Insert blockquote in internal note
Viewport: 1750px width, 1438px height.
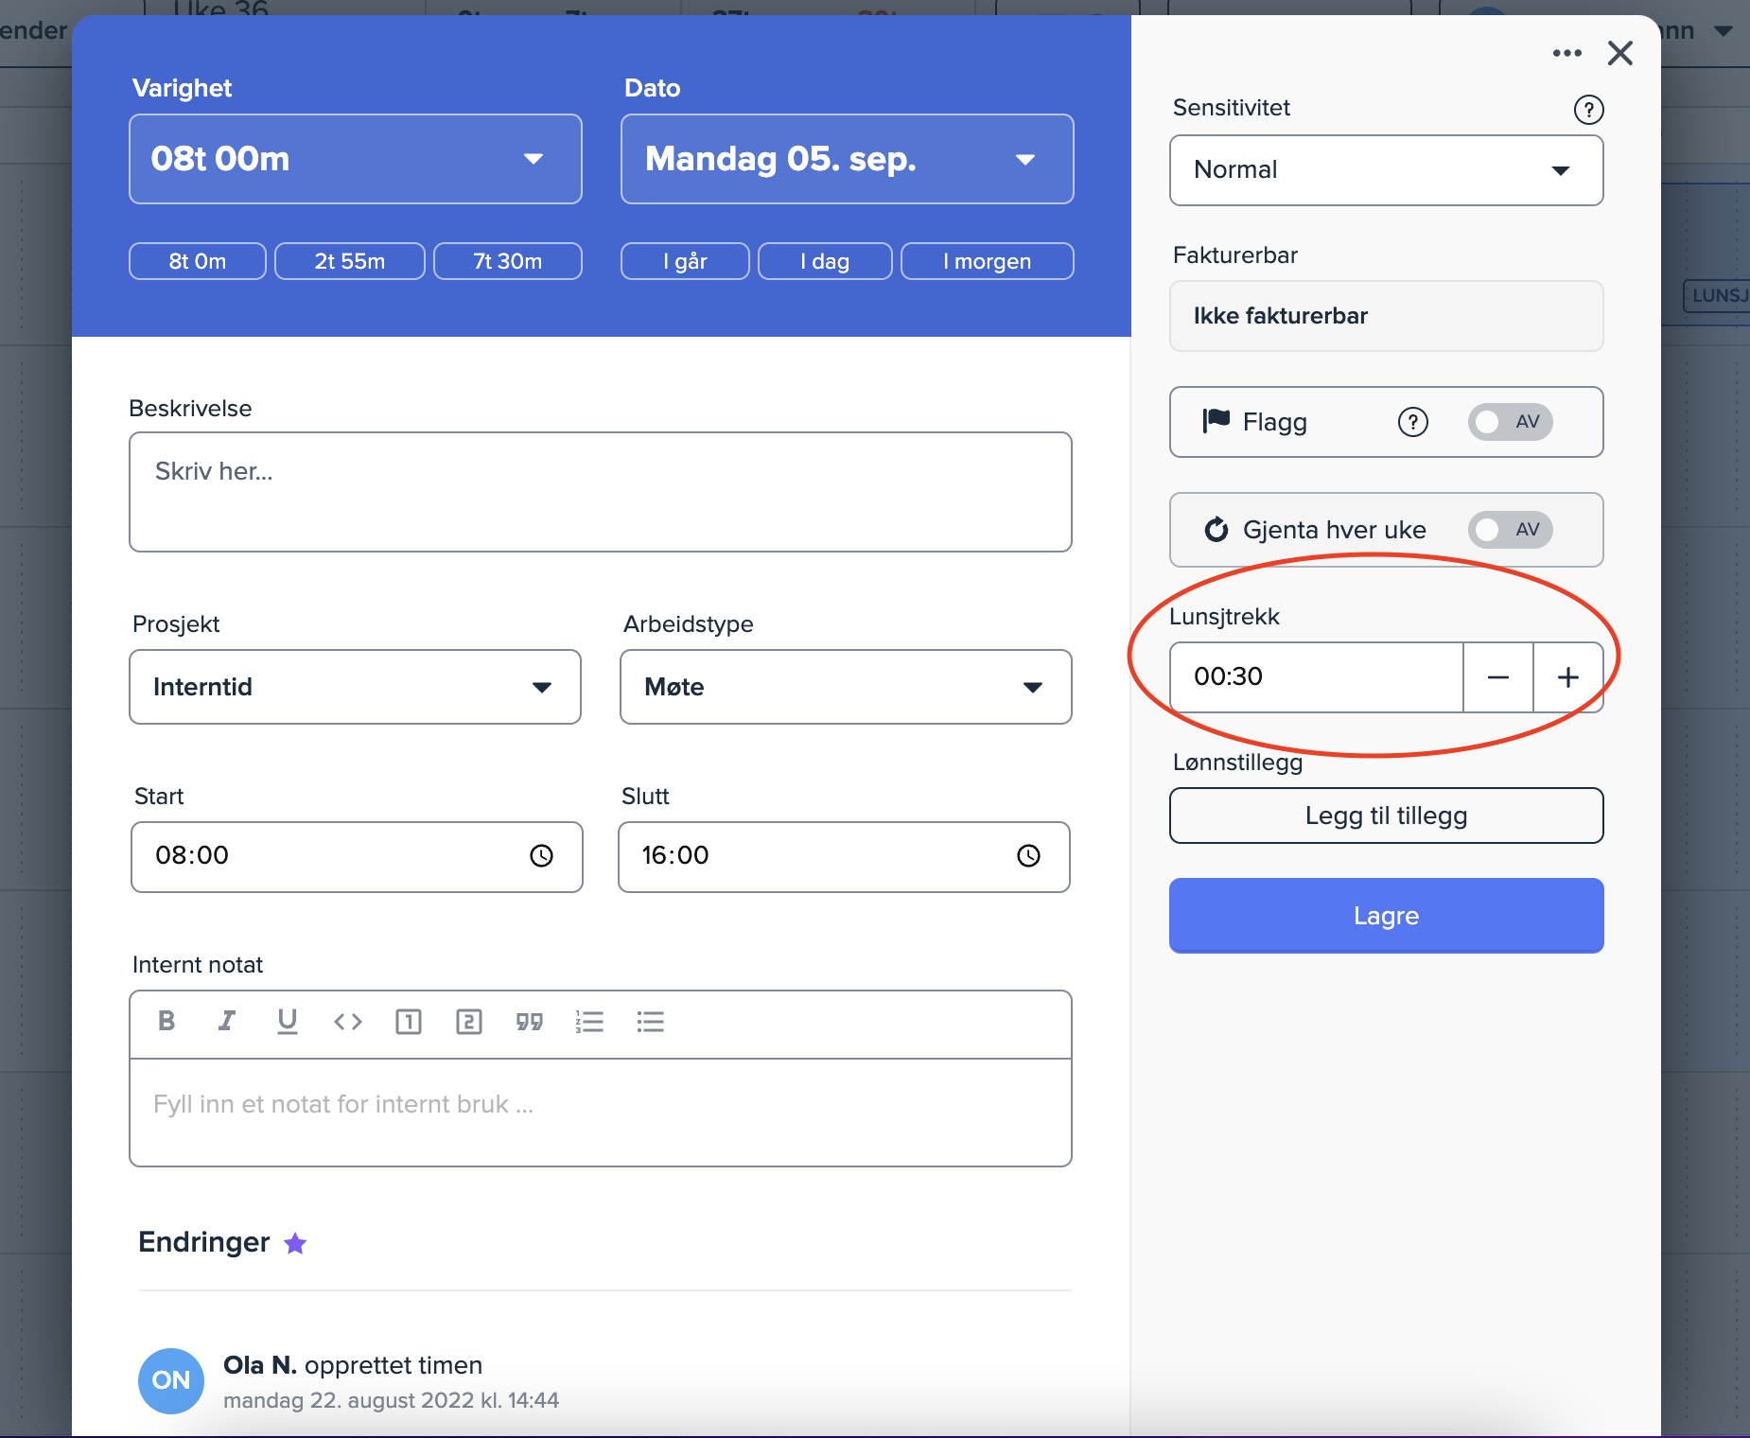click(x=529, y=1022)
